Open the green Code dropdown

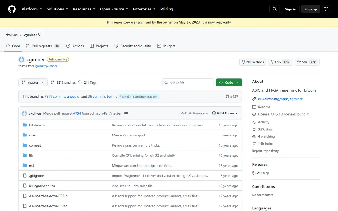pyautogui.click(x=229, y=82)
